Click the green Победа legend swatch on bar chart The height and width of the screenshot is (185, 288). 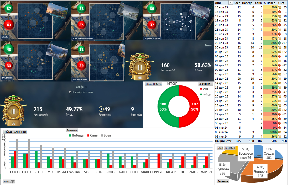pyautogui.click(x=70, y=135)
